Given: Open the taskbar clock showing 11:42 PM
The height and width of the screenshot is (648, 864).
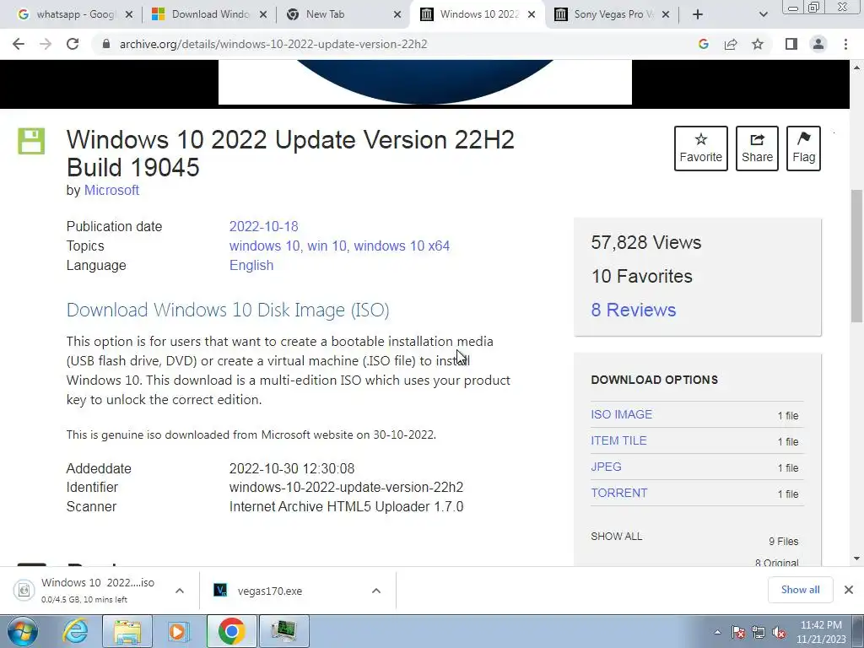Looking at the screenshot, I should [x=821, y=632].
